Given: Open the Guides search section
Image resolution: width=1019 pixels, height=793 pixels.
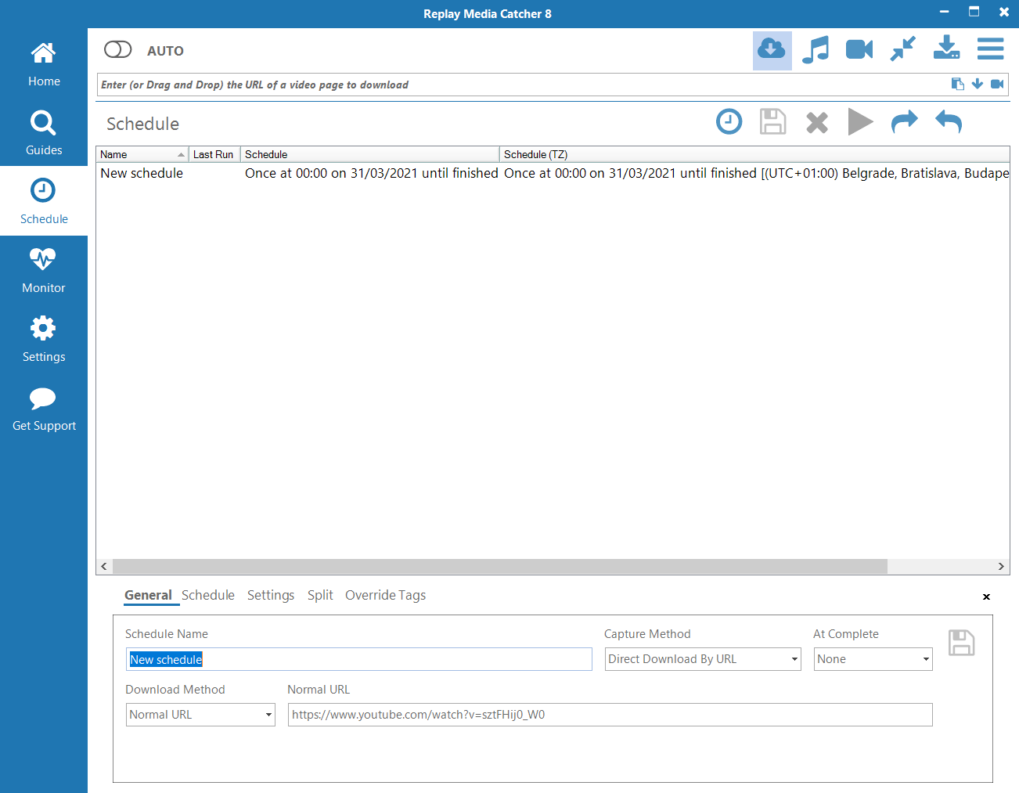Looking at the screenshot, I should click(x=44, y=132).
